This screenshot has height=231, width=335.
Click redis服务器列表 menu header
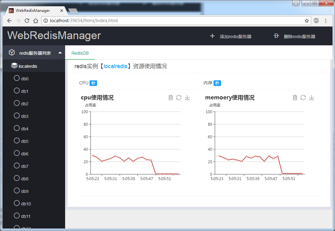[x=34, y=53]
